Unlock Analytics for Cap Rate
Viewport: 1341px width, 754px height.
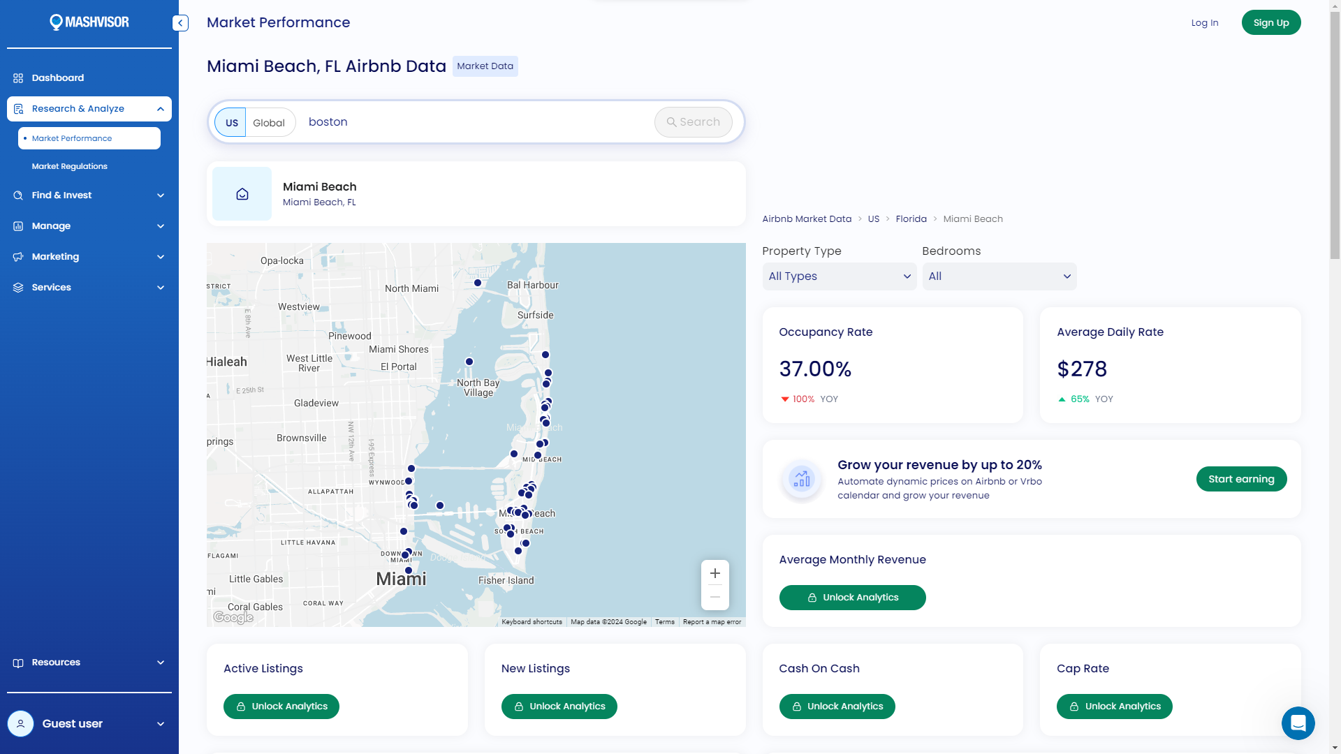click(x=1114, y=707)
